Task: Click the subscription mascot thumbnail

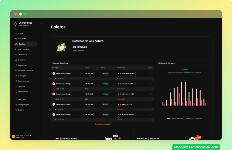Action: click(62, 47)
